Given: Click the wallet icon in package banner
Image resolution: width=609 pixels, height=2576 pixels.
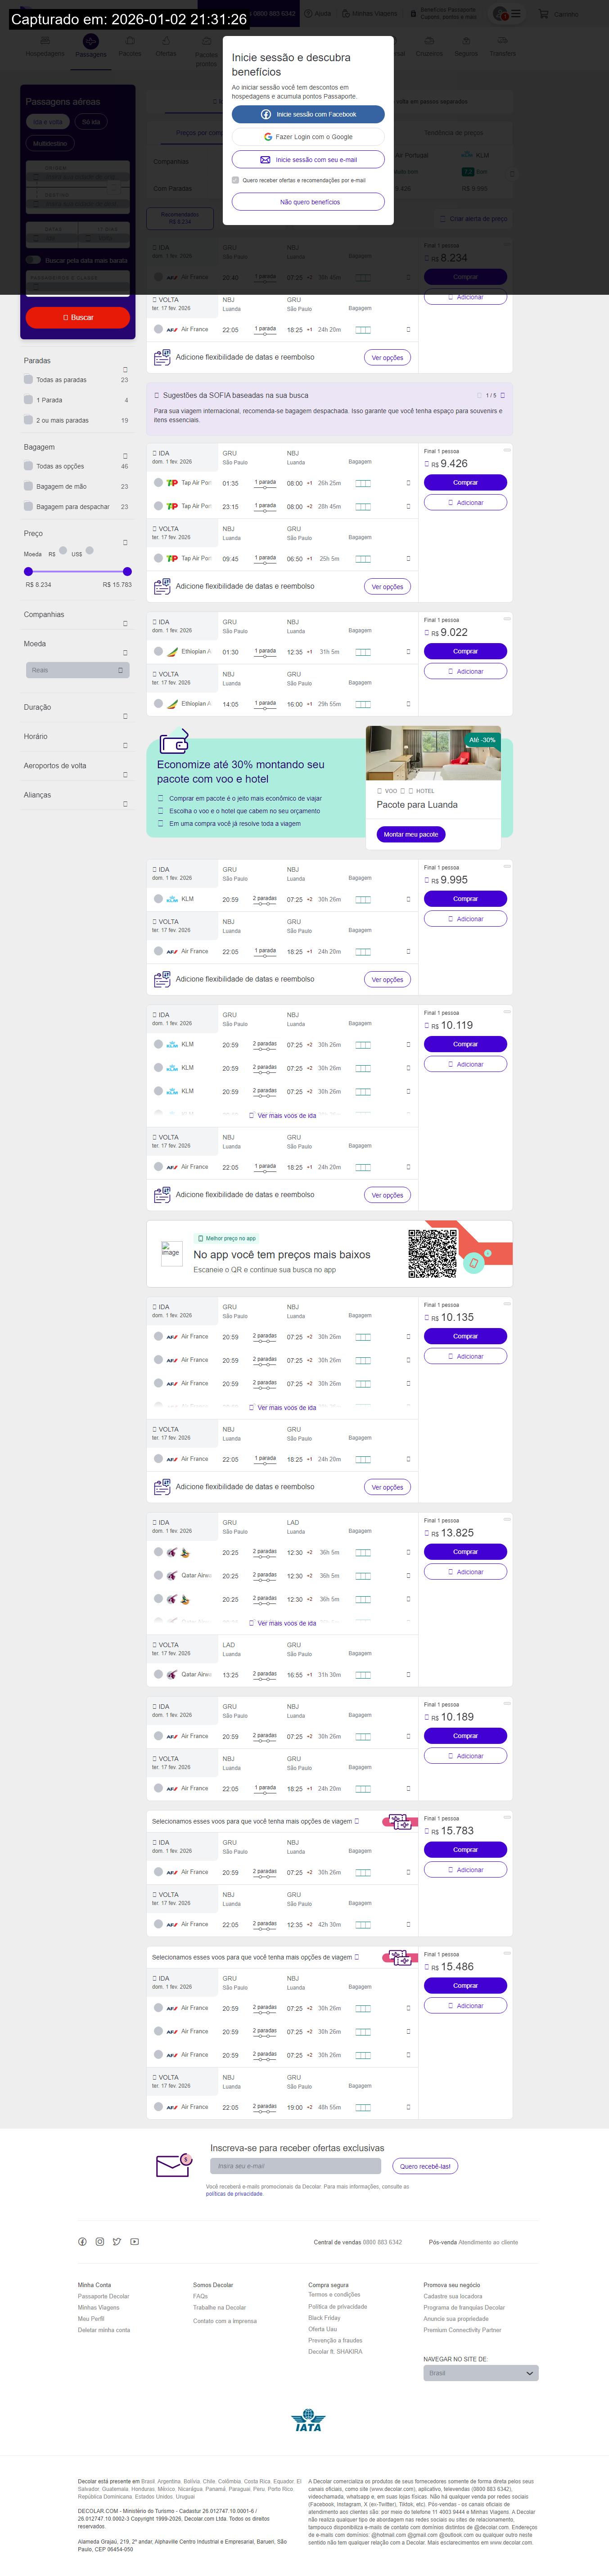Looking at the screenshot, I should tap(174, 743).
